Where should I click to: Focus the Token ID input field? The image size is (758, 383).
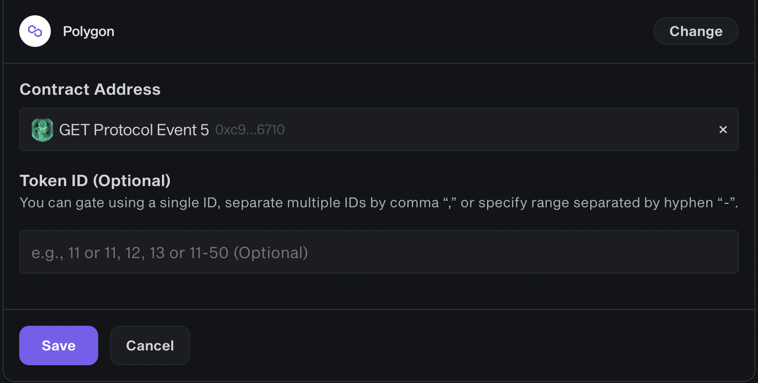(379, 252)
